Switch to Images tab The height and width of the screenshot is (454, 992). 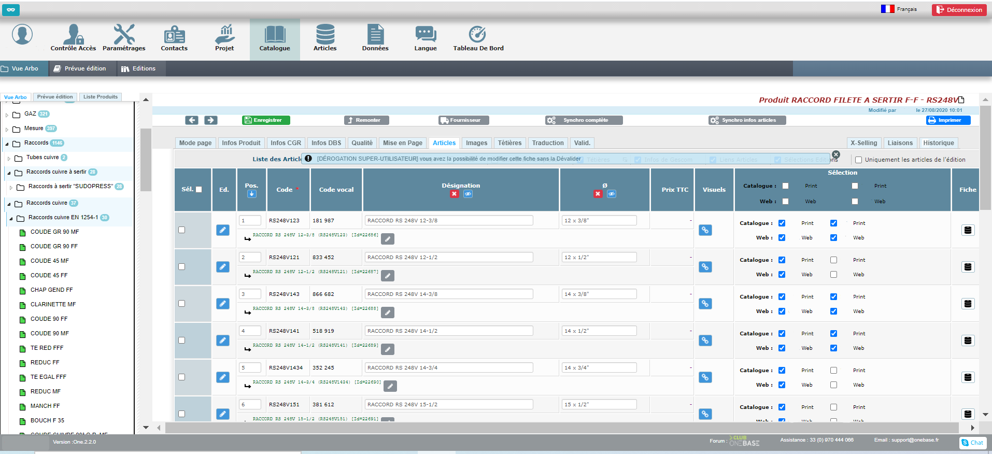[x=476, y=143]
